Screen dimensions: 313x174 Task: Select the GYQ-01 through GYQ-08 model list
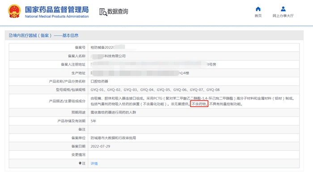click(x=155, y=90)
